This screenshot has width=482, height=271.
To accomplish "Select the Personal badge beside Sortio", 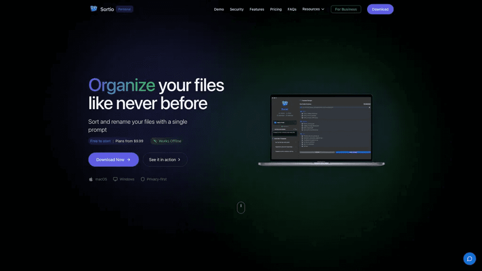I will [x=124, y=9].
